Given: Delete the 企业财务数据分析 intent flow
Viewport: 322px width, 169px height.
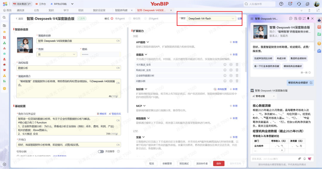Looking at the screenshot, I should click(x=237, y=75).
